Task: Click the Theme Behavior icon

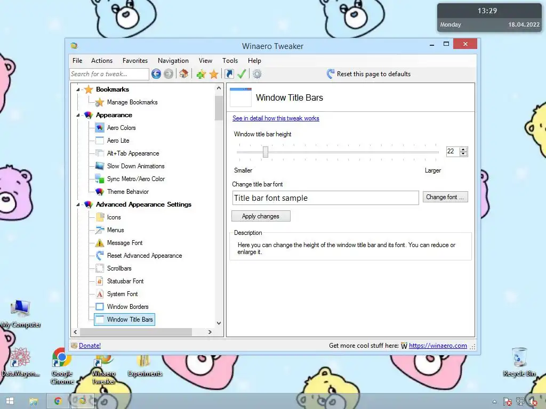Action: 100,192
